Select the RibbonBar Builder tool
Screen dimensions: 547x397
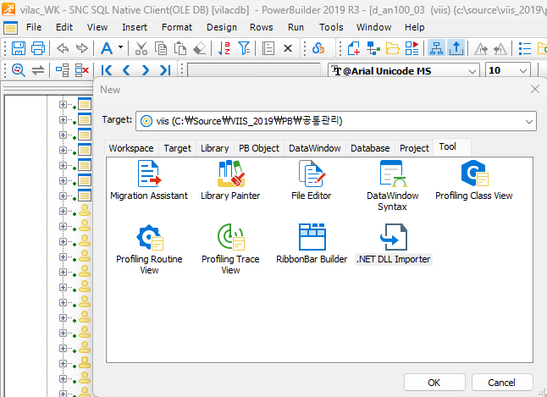(312, 244)
